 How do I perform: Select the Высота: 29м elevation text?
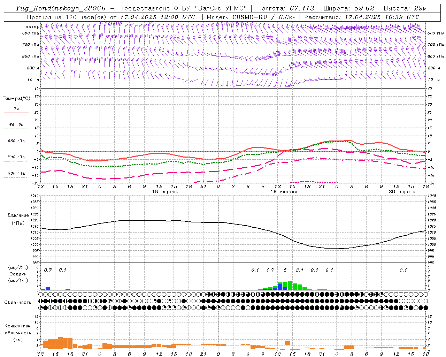[x=405, y=8]
